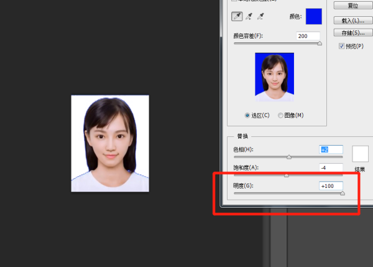
Task: Open the blue 颜色 sample color swatch
Action: [314, 16]
